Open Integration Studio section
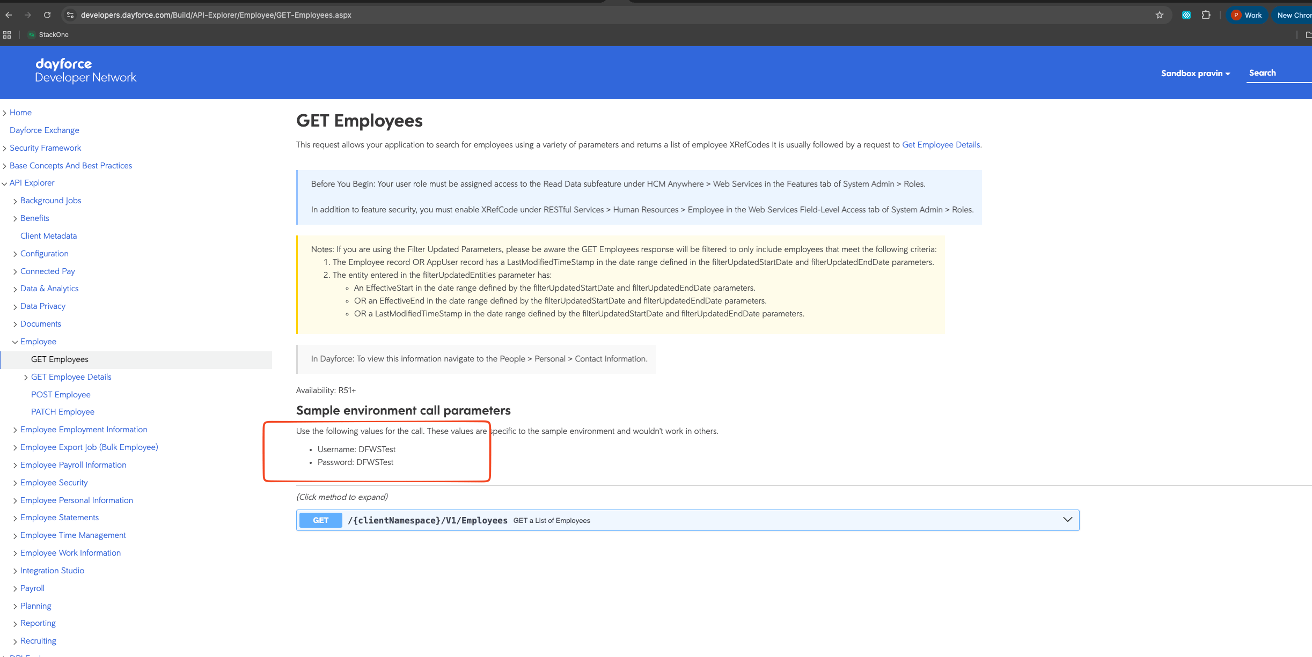The image size is (1312, 657). pyautogui.click(x=52, y=571)
